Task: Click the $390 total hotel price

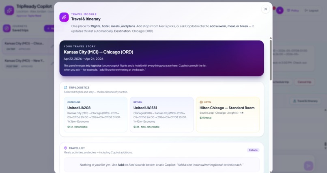Action: 205,118
